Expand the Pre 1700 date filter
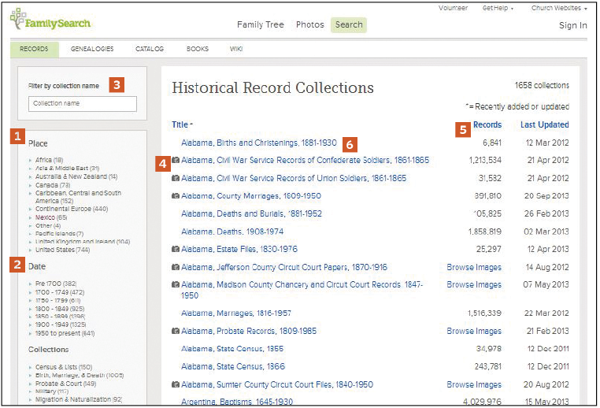600x408 pixels. click(x=30, y=284)
